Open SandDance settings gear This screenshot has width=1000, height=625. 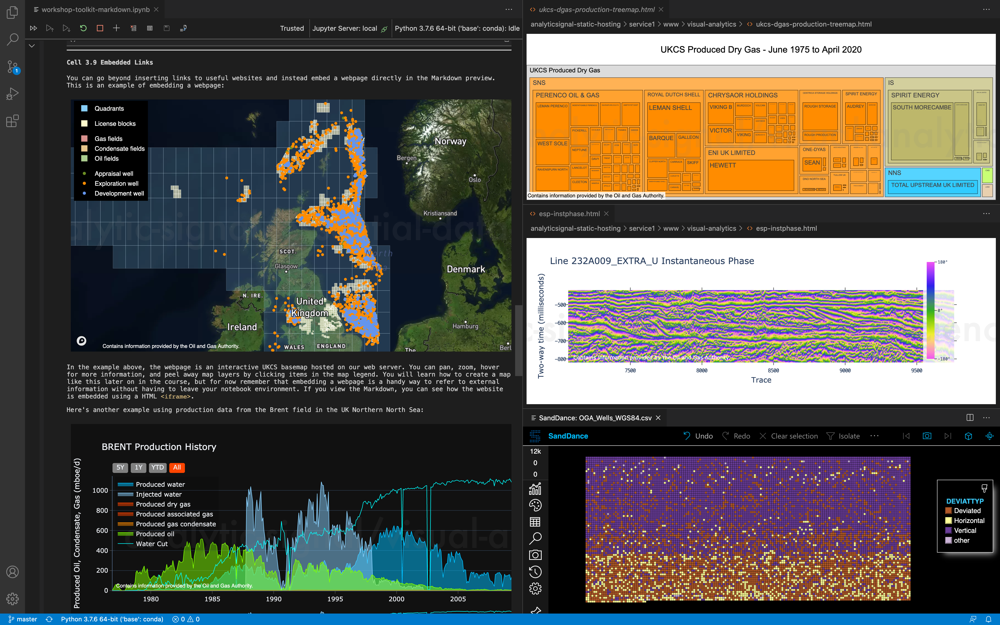pyautogui.click(x=535, y=588)
